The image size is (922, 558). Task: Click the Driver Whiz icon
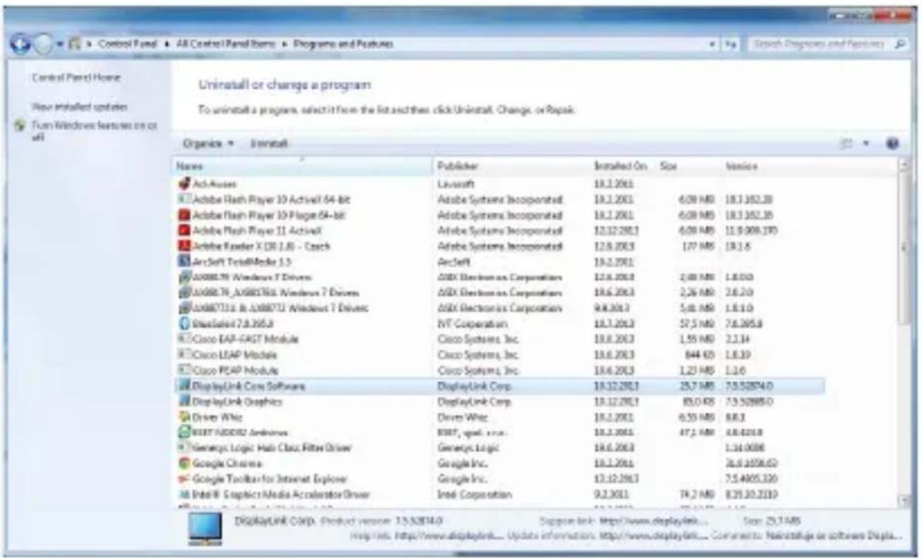tap(185, 416)
